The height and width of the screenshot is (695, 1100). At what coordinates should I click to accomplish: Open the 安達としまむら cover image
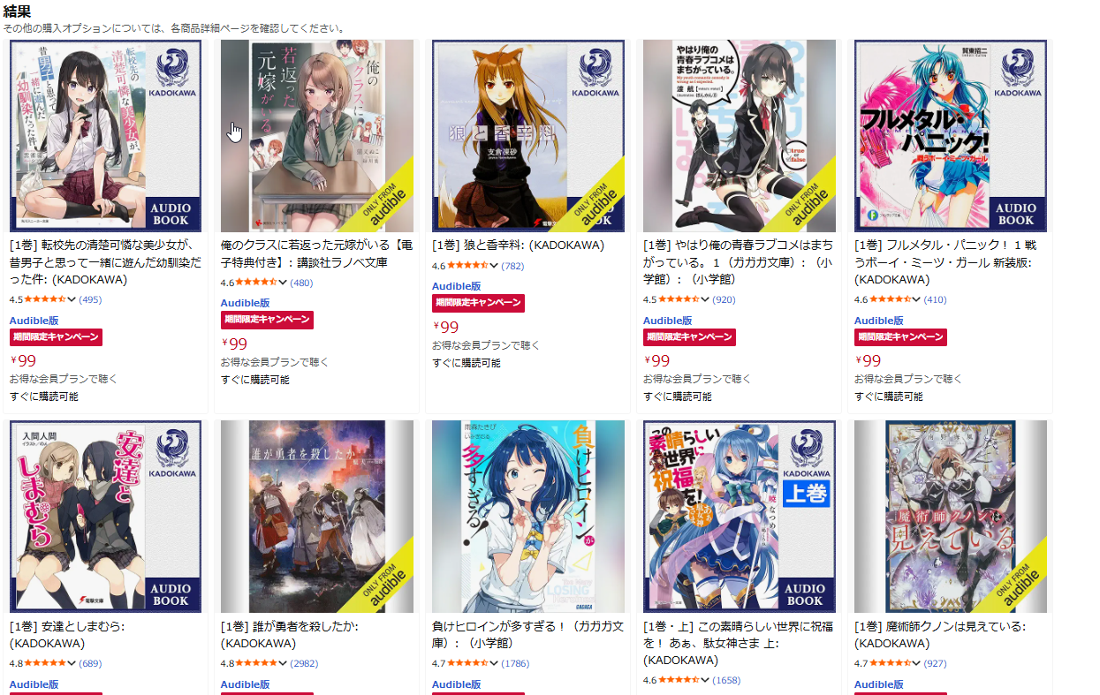pyautogui.click(x=105, y=517)
